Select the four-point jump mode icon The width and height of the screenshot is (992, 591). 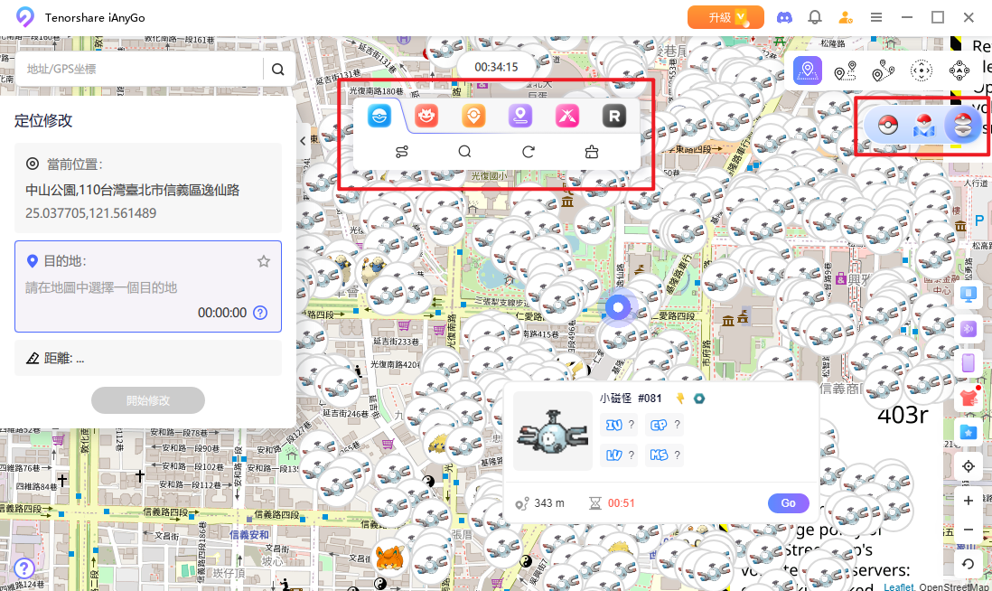pyautogui.click(x=959, y=70)
